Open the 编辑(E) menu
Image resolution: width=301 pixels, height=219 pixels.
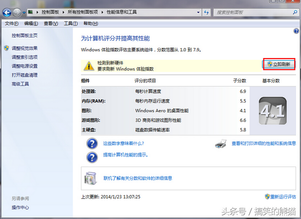[31, 23]
